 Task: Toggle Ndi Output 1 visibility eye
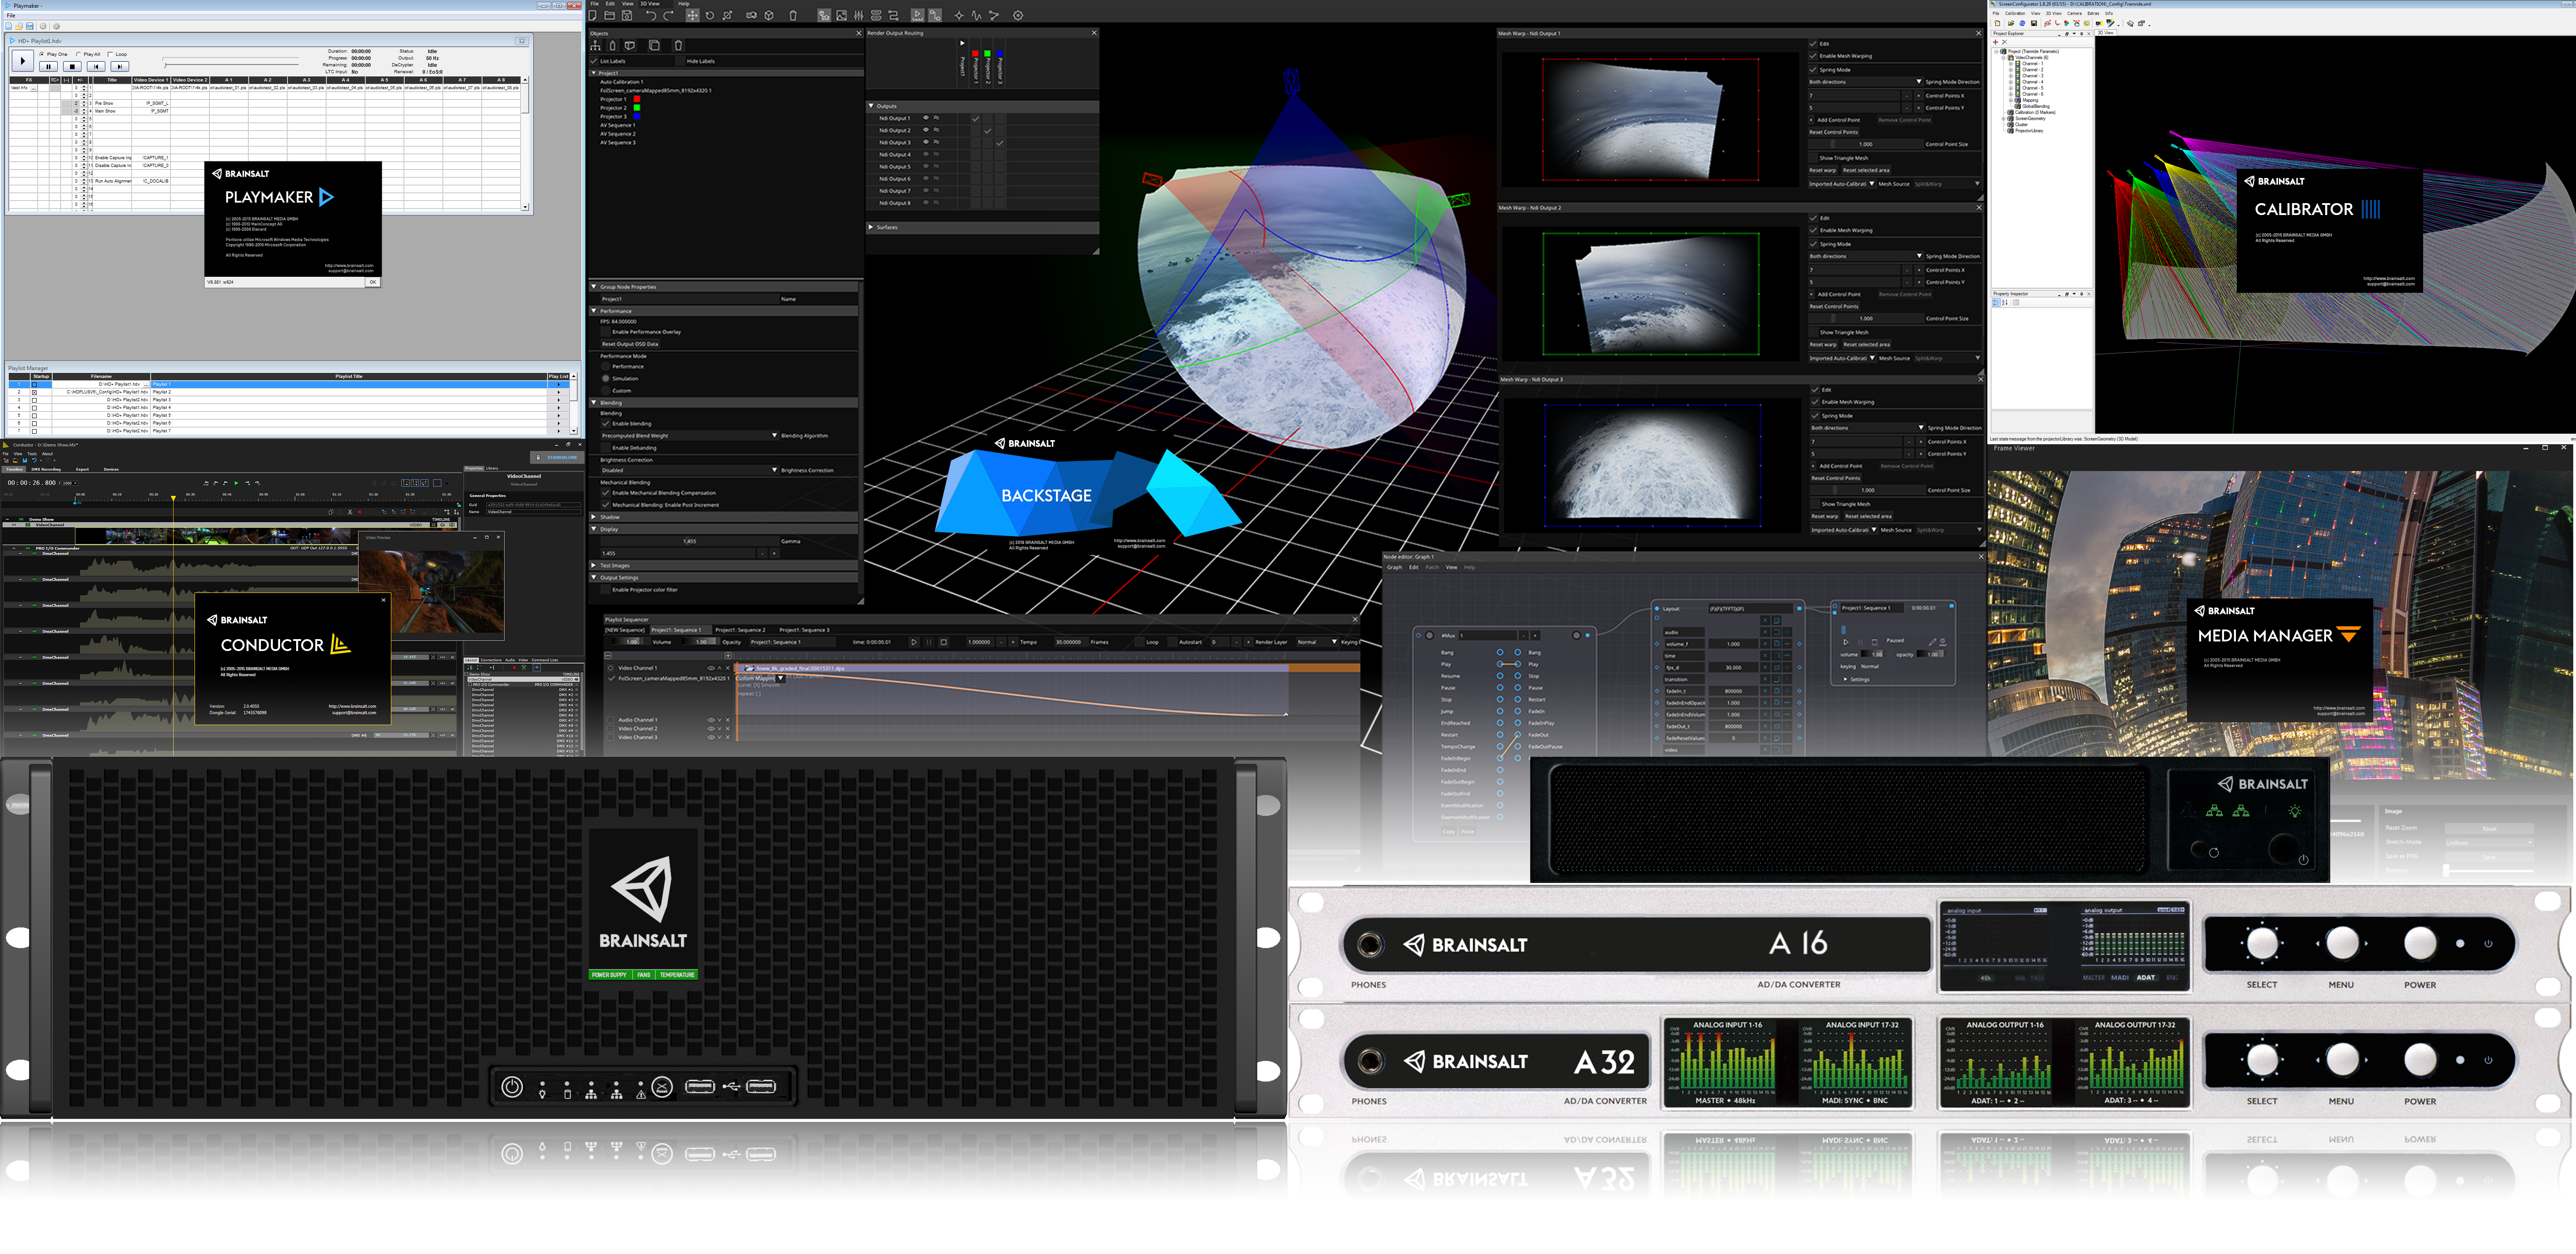926,118
